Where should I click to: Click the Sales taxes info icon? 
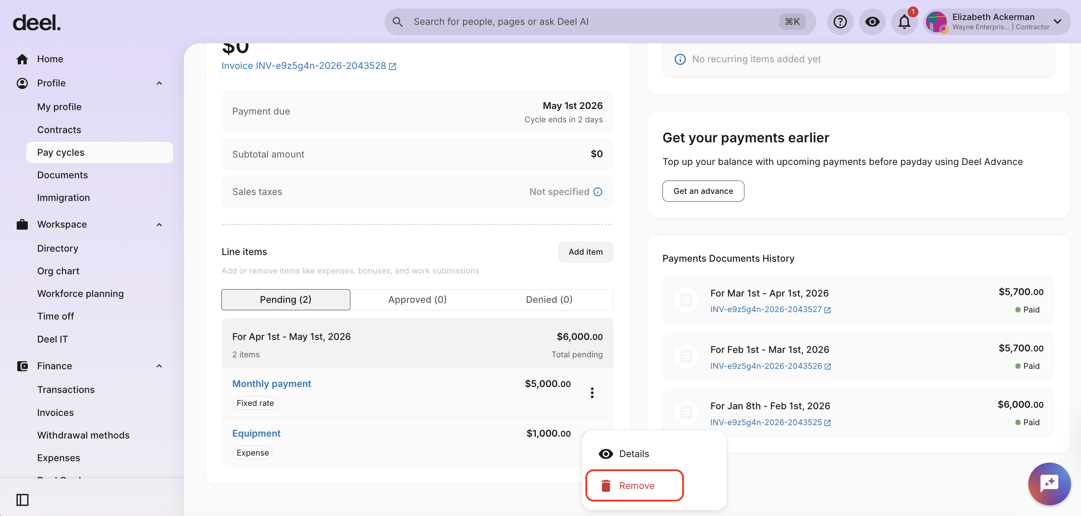[598, 192]
